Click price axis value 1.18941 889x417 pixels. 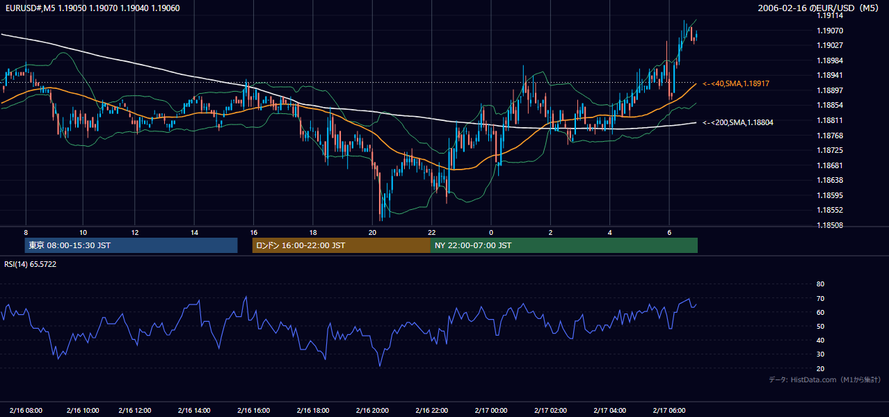[x=830, y=76]
